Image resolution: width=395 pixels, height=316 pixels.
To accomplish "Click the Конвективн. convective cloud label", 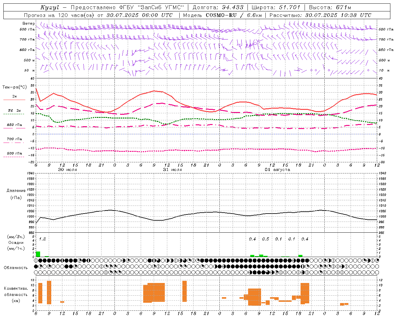I will point(16,289).
